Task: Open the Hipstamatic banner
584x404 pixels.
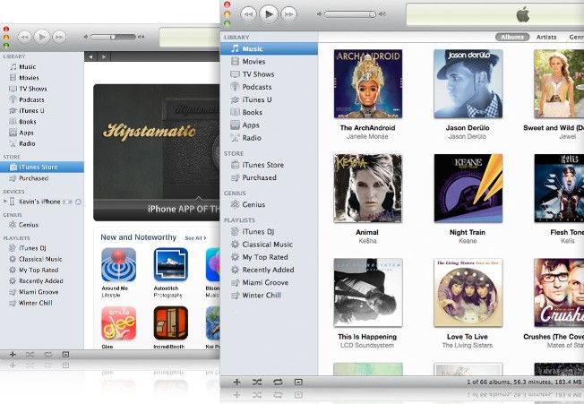Action: pos(157,152)
